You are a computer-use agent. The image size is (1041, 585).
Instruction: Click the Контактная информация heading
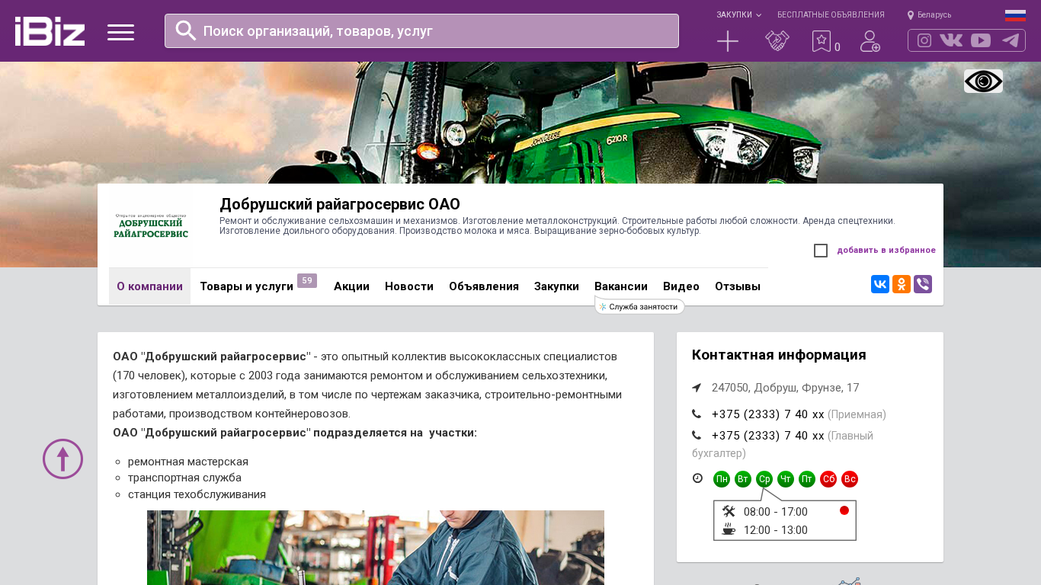tap(779, 355)
